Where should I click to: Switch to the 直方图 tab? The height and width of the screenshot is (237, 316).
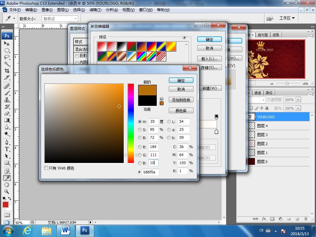(x=263, y=35)
